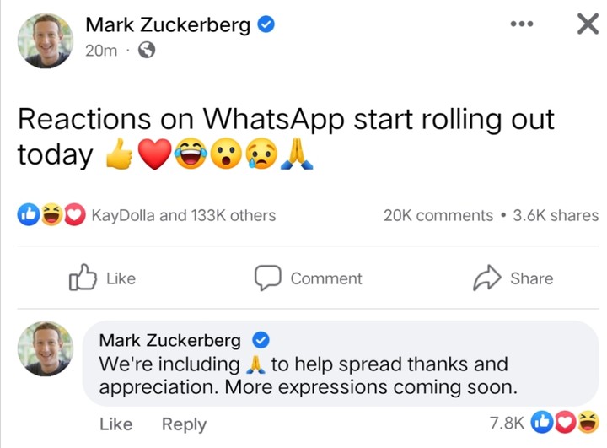
Task: Open the KayDolla and 133K others reactions list
Action: pos(183,215)
